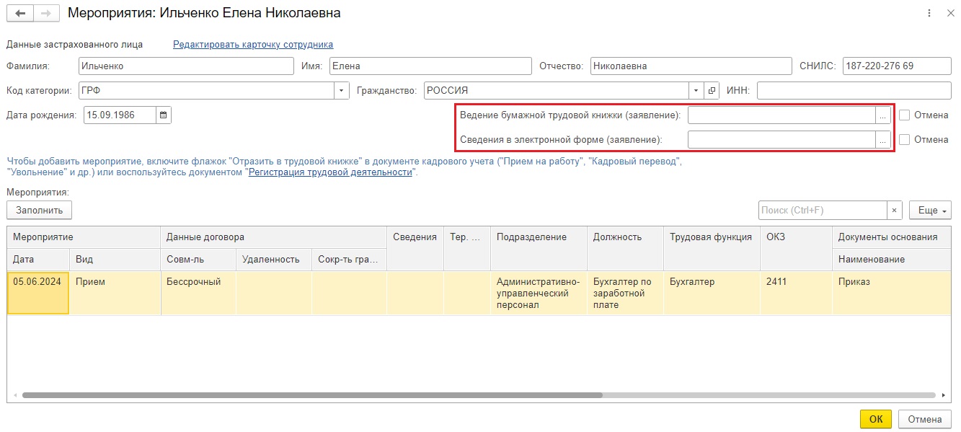Click the Вид sub-header in the table
The height and width of the screenshot is (432, 961).
coord(115,260)
